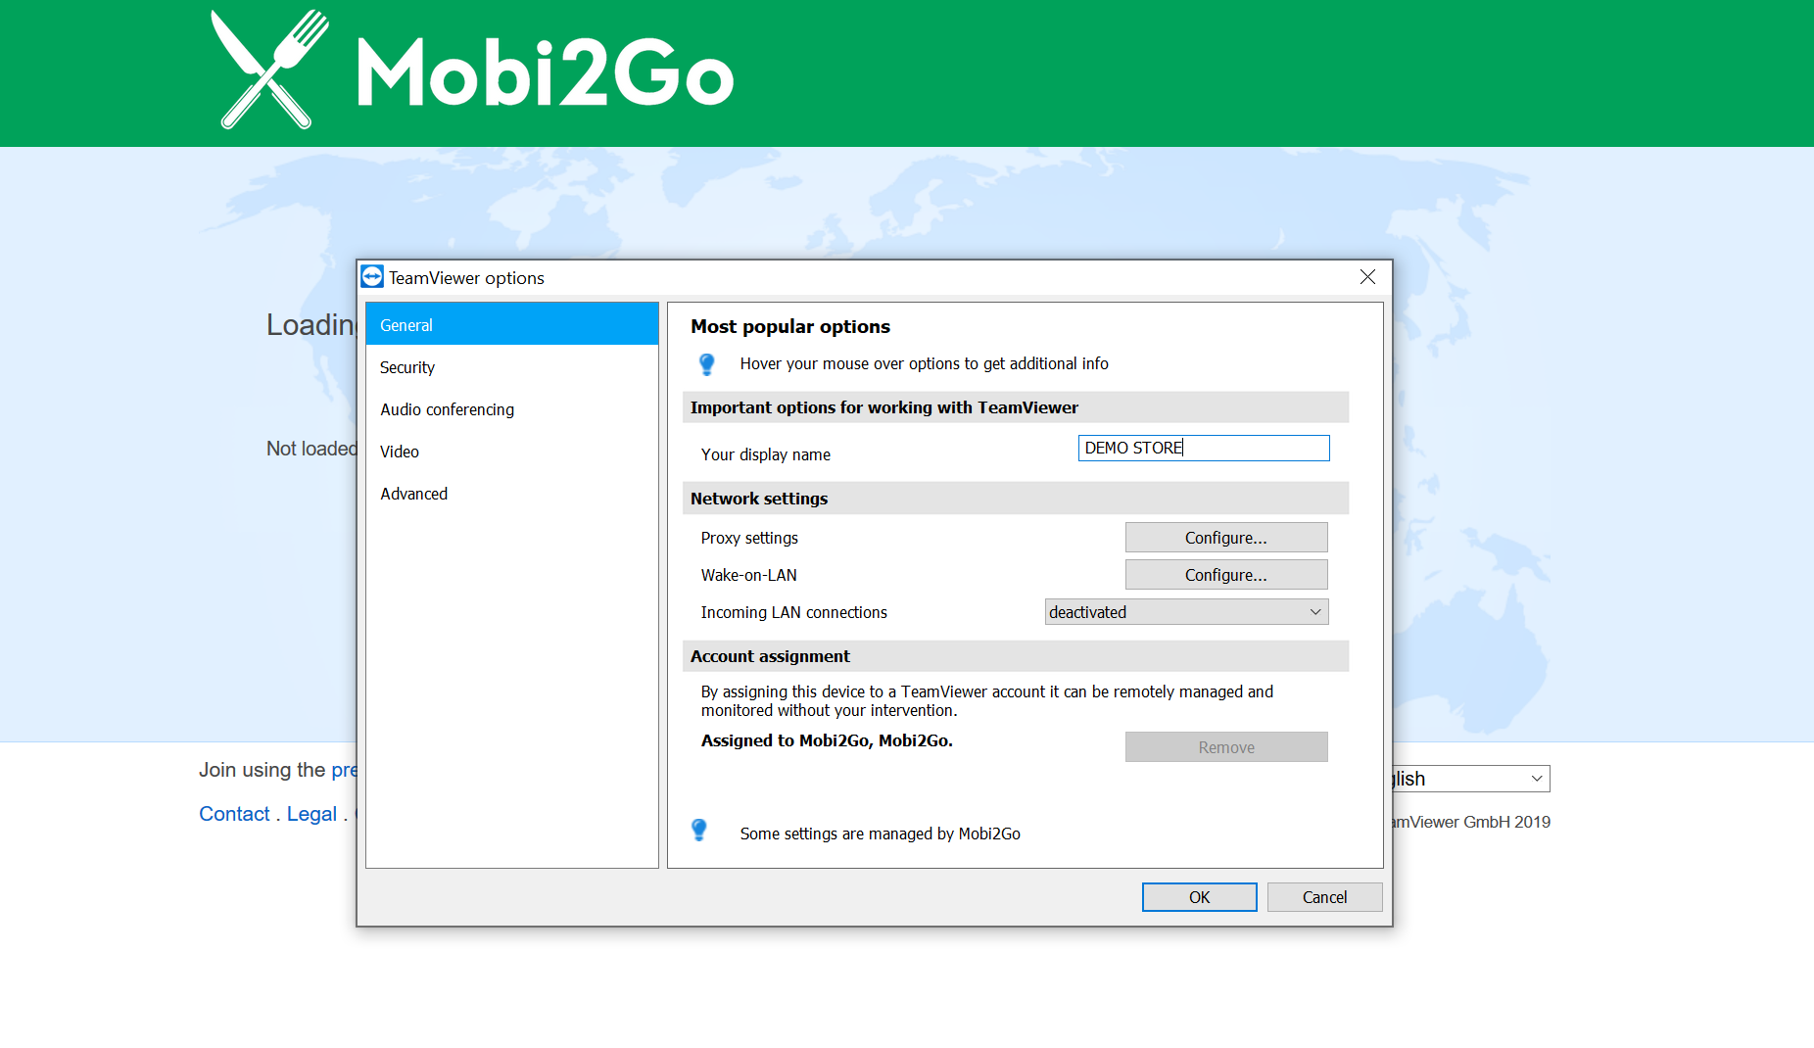Open the Legal link

coord(311,814)
